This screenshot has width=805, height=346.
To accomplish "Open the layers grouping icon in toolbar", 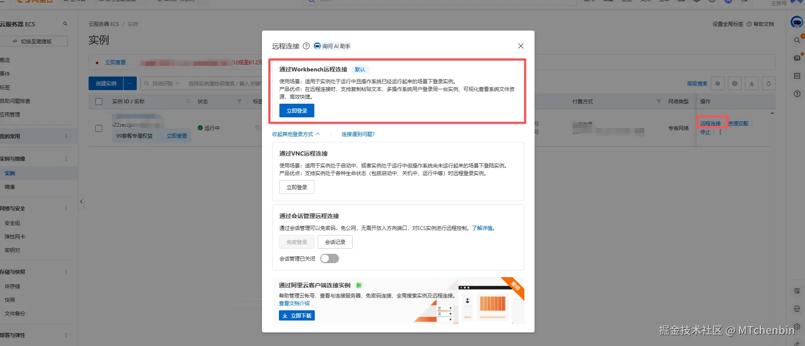I will click(718, 83).
